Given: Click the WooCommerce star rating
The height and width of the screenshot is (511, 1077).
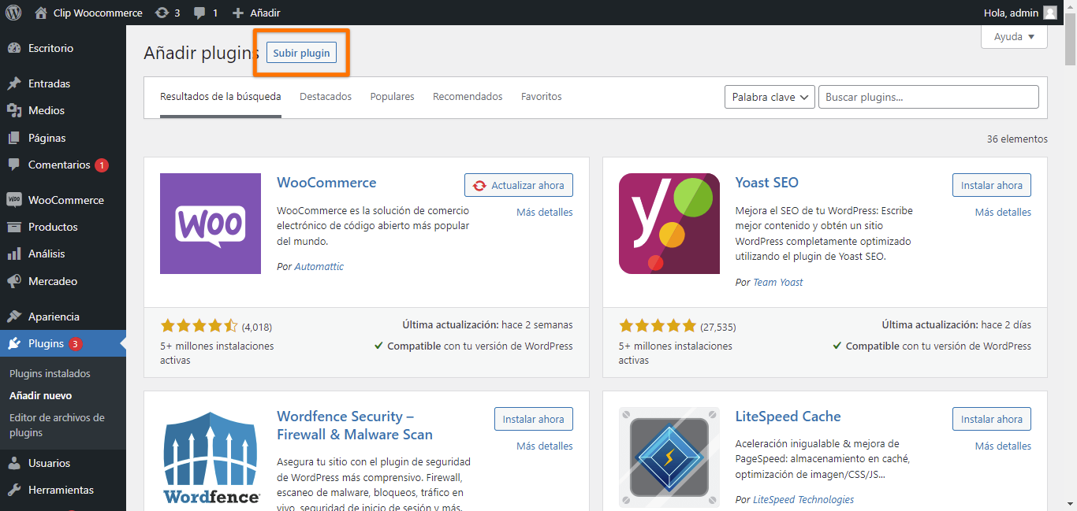Looking at the screenshot, I should pos(199,326).
